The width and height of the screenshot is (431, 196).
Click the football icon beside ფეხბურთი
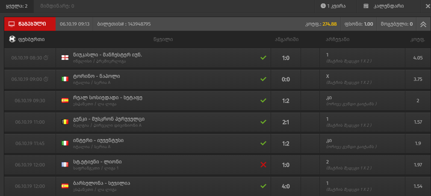[12, 39]
